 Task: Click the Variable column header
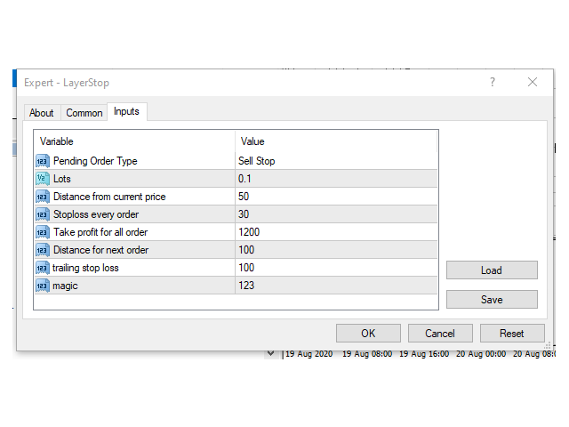(134, 141)
